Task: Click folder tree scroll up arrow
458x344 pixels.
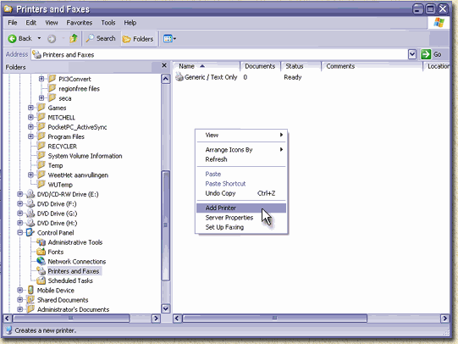Action: (x=166, y=79)
